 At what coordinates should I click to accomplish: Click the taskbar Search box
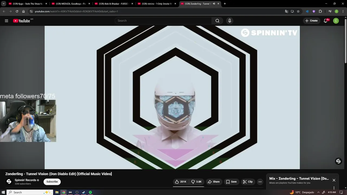point(30,192)
